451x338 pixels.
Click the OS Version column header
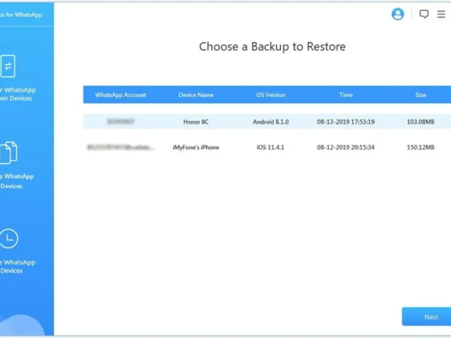(x=271, y=95)
